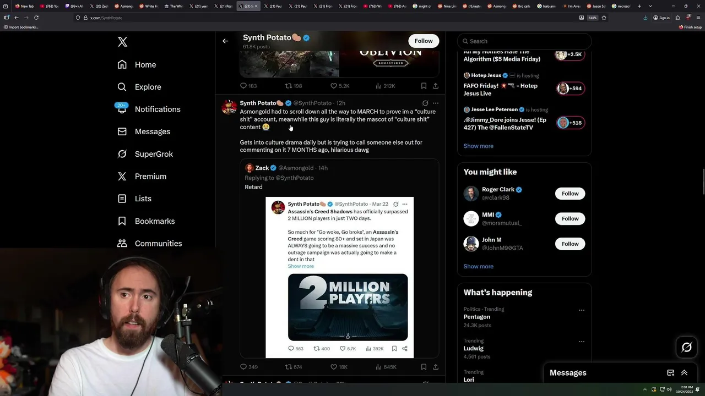Click Finish setup in bookmarks bar
The width and height of the screenshot is (705, 396).
pyautogui.click(x=690, y=27)
